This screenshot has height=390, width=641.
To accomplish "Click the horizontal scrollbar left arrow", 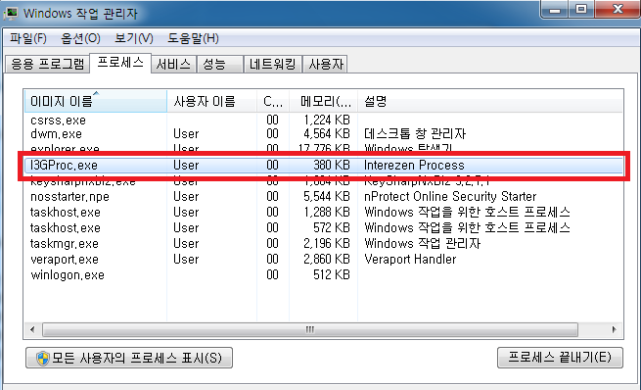I will coord(32,329).
